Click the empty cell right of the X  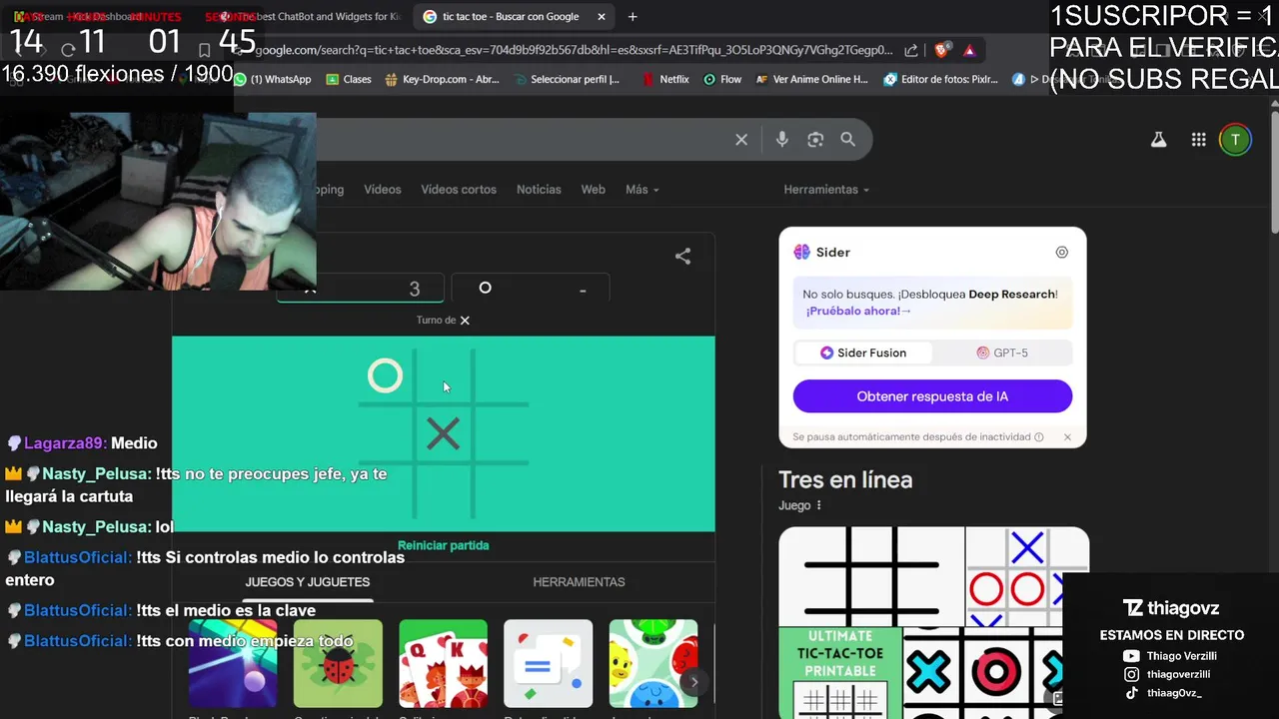[x=501, y=433]
